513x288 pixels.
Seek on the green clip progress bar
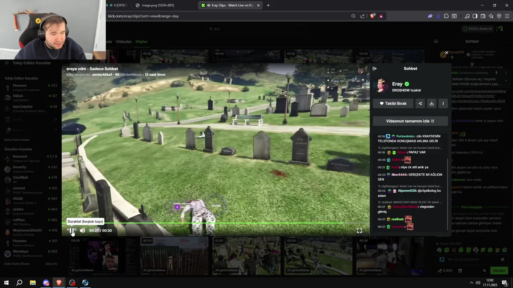(x=216, y=223)
